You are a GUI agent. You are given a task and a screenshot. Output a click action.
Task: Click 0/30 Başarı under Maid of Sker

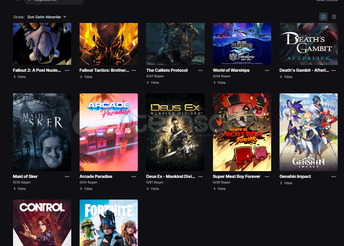(x=22, y=182)
